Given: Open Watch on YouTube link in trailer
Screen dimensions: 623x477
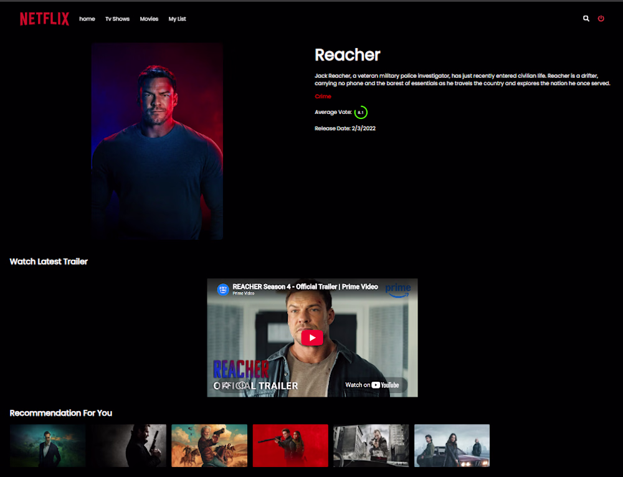Looking at the screenshot, I should pyautogui.click(x=373, y=385).
